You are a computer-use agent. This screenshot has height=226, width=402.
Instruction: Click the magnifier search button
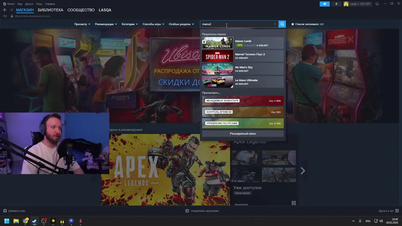pos(282,24)
